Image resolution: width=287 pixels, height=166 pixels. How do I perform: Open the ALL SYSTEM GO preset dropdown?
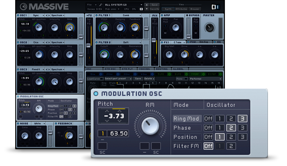(x=123, y=5)
